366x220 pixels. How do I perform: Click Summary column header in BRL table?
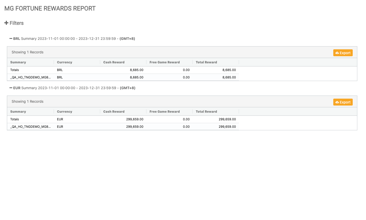(18, 62)
